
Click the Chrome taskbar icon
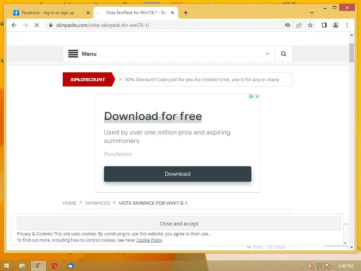click(x=38, y=266)
